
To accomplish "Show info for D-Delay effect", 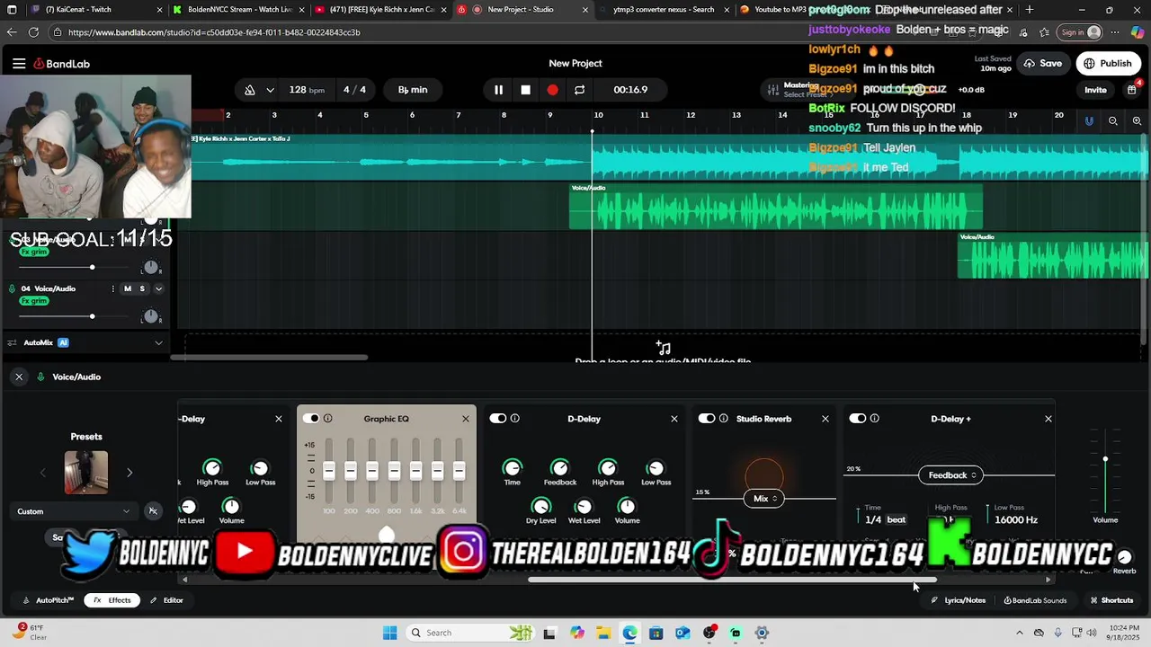I will tap(515, 419).
